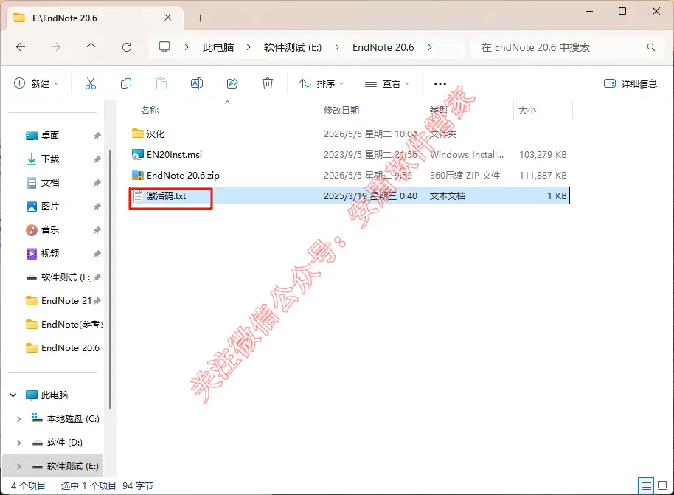This screenshot has height=495, width=674.
Task: Expand 软件测试 (E:) in the tree
Action: coord(18,466)
